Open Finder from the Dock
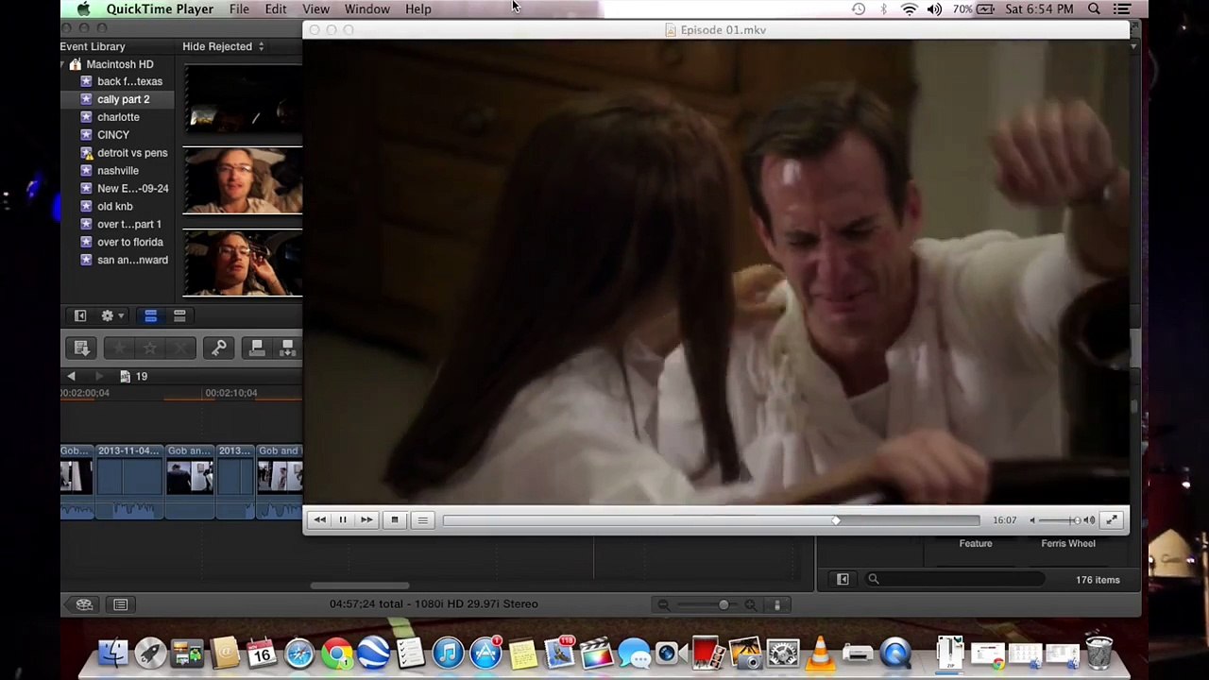Image resolution: width=1209 pixels, height=680 pixels. (112, 653)
